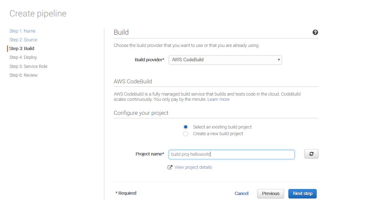The image size is (379, 223).
Task: Open the Build provider dropdown
Action: [x=225, y=60]
